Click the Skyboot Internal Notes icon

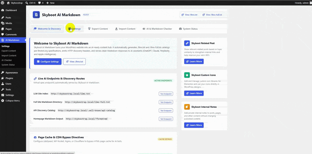pos(187,107)
